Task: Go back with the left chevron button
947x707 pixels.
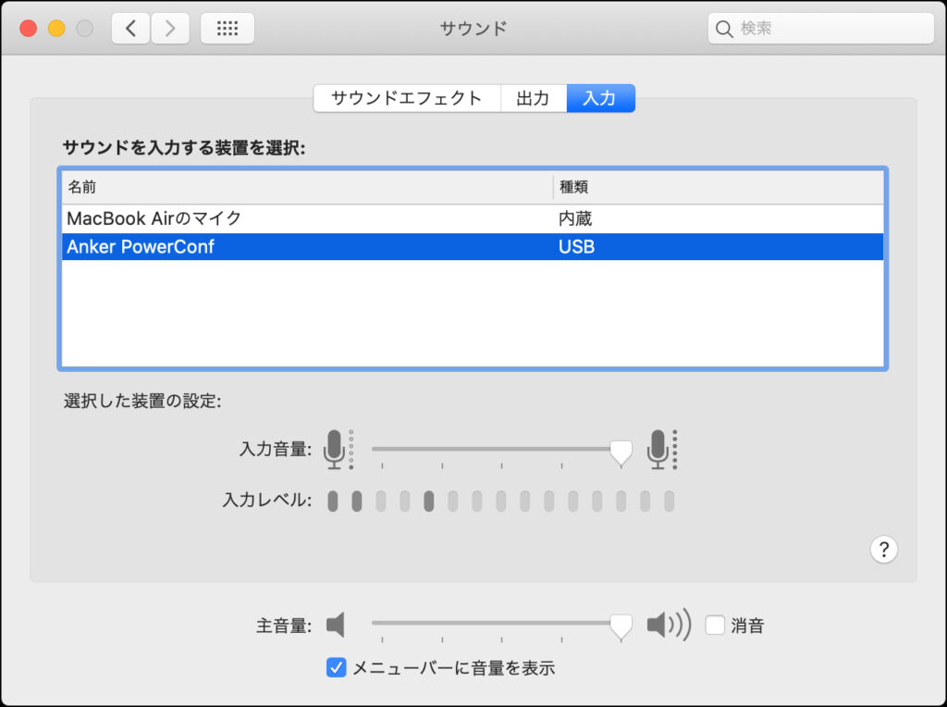Action: pyautogui.click(x=130, y=28)
